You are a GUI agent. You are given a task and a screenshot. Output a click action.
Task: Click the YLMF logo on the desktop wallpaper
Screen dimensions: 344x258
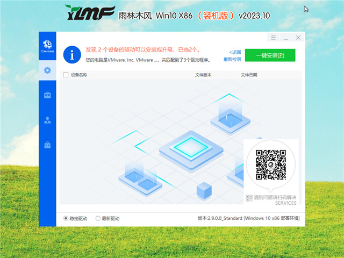pyautogui.click(x=90, y=12)
